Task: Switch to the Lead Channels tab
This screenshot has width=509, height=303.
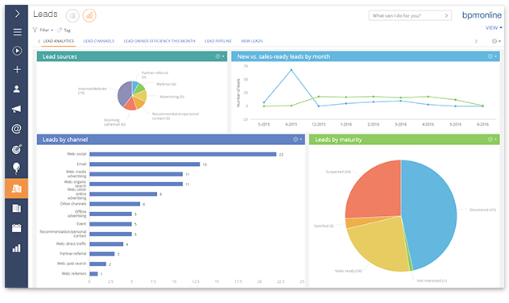Action: pos(99,41)
